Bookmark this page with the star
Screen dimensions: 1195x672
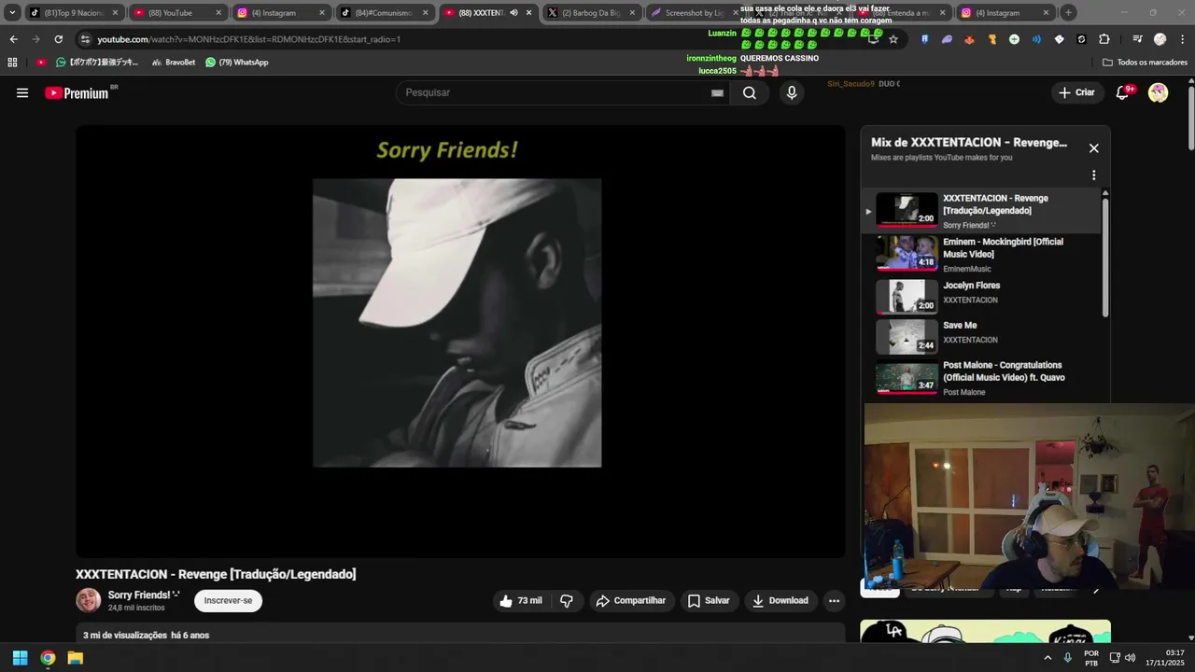pyautogui.click(x=893, y=39)
